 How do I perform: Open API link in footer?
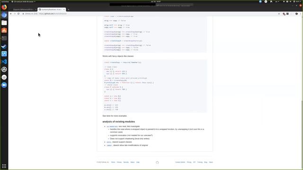point(194,162)
